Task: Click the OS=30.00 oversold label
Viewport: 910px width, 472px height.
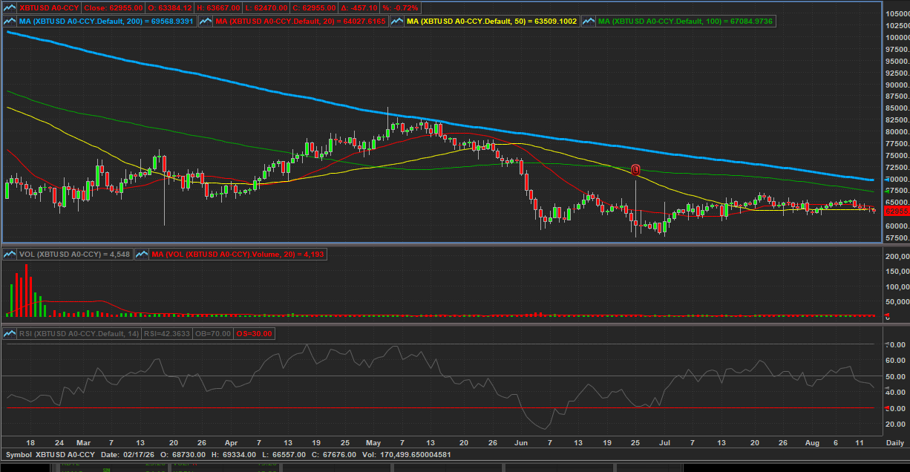Action: coord(255,334)
